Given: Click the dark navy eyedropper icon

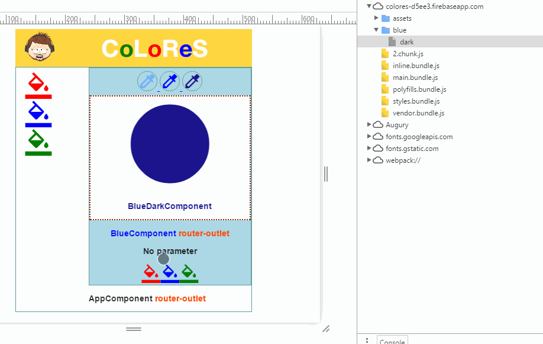Looking at the screenshot, I should pos(192,81).
